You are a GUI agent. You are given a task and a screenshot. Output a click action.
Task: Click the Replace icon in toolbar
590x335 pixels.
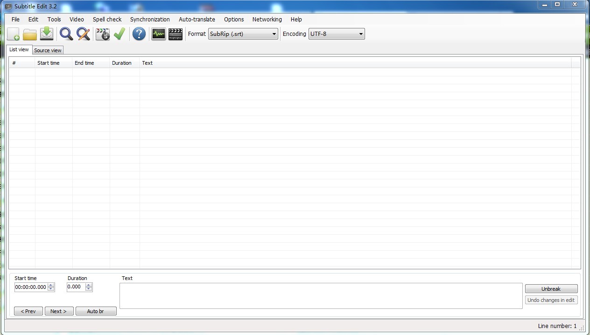(x=83, y=34)
